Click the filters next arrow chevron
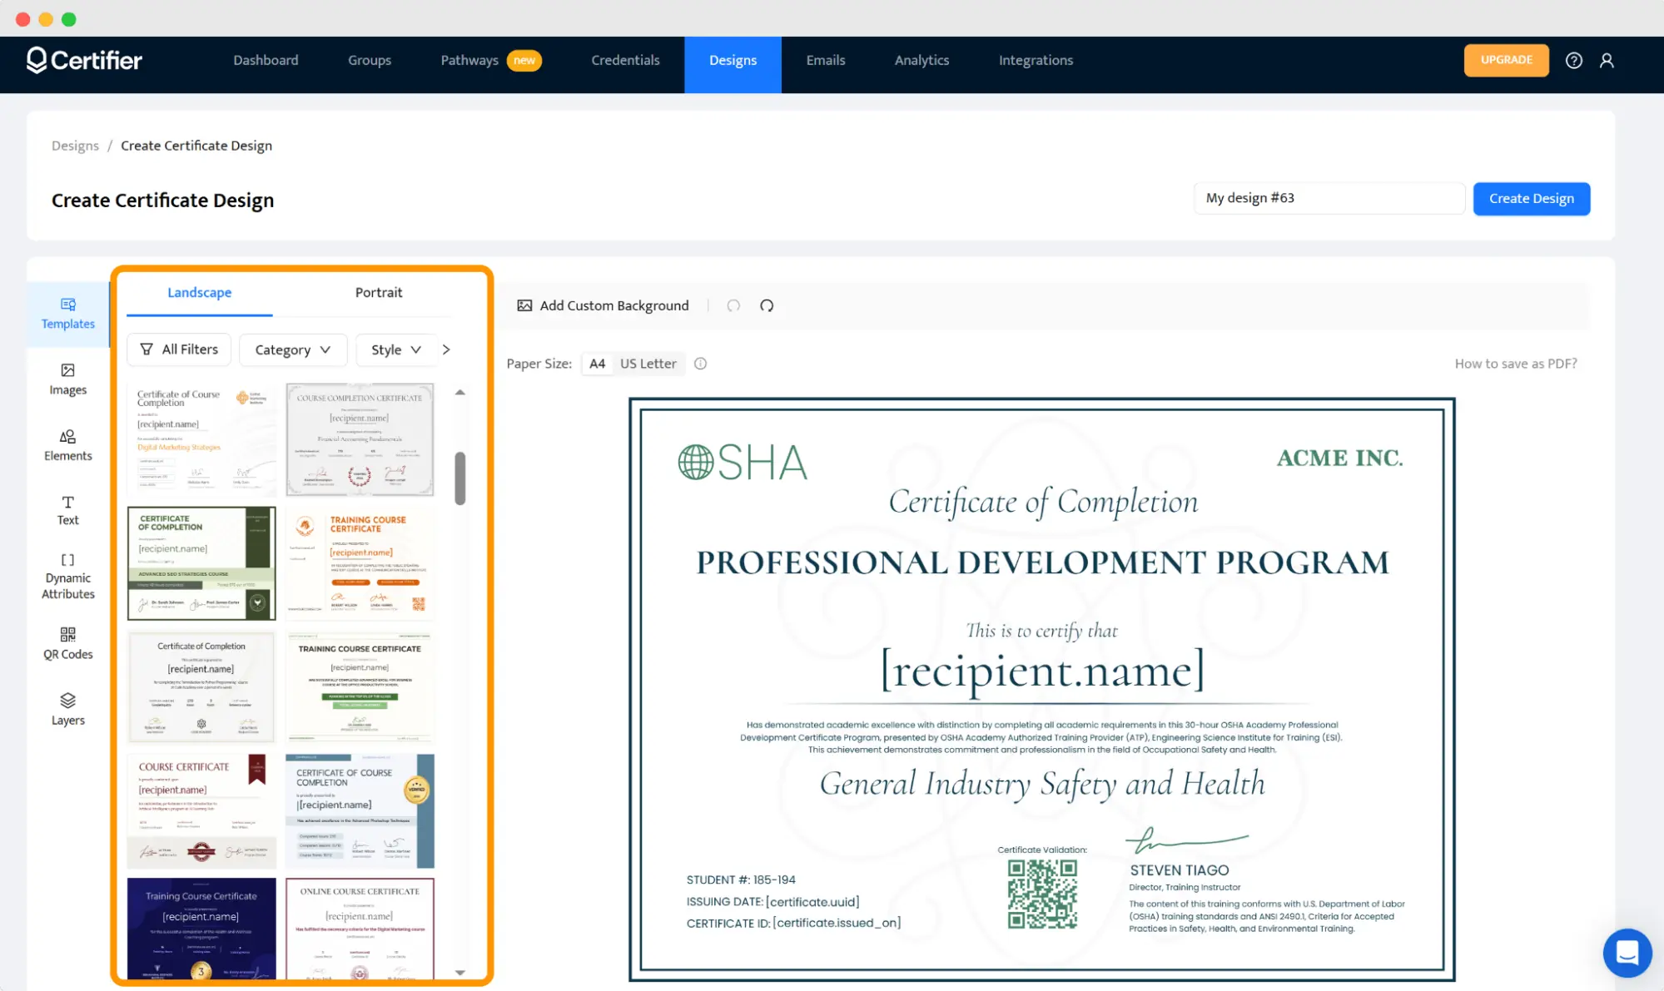 click(x=446, y=349)
